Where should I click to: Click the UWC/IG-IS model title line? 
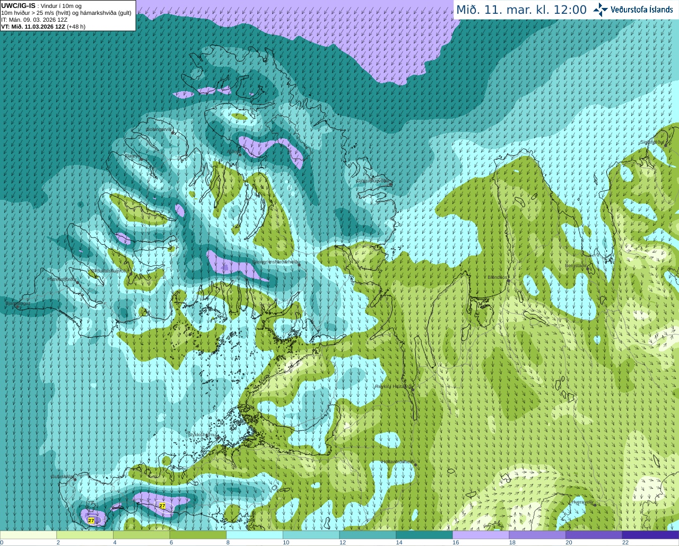pyautogui.click(x=41, y=6)
